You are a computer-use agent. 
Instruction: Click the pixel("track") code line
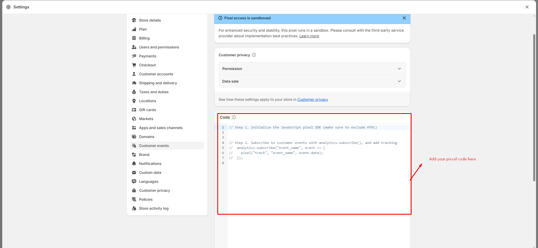[276, 153]
